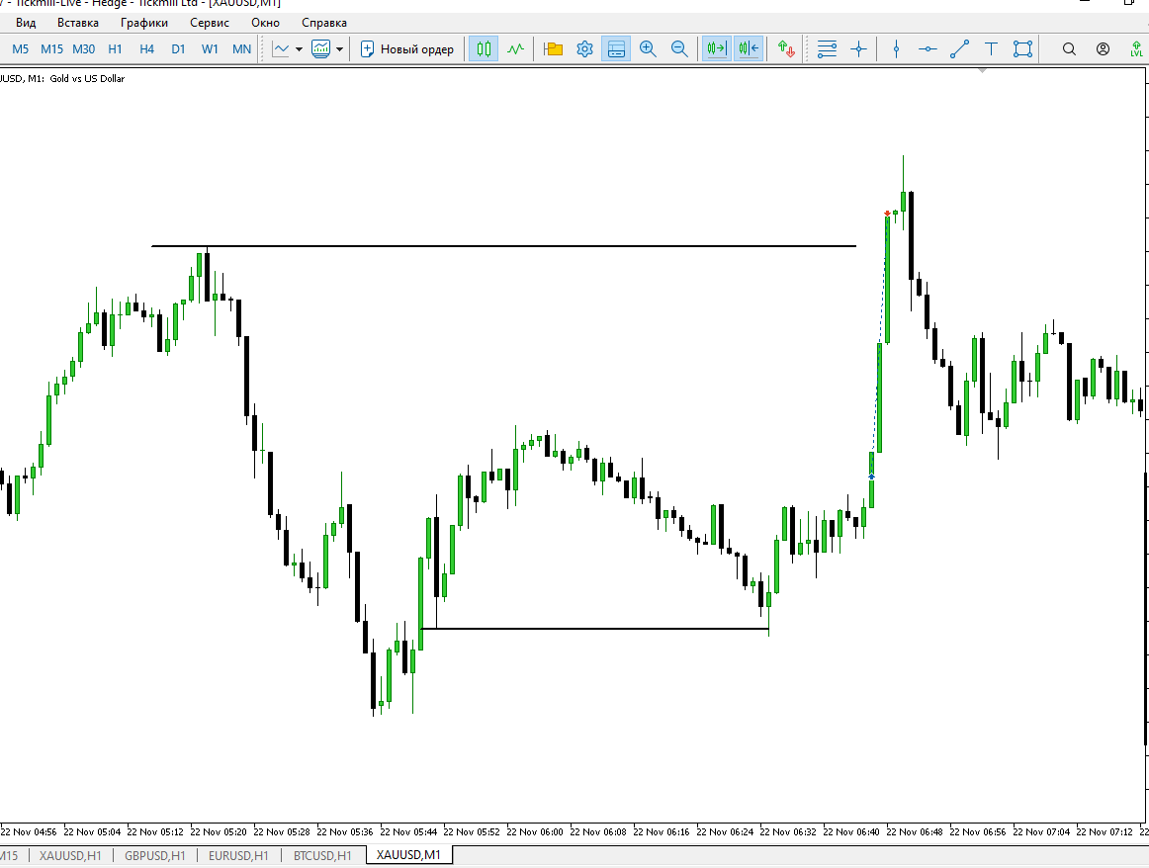The height and width of the screenshot is (868, 1149).
Task: Switch to H4 timeframe
Action: click(x=146, y=48)
